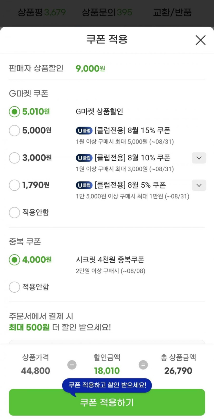
Task: Open the 상품평 3,679 tab
Action: click(x=42, y=12)
